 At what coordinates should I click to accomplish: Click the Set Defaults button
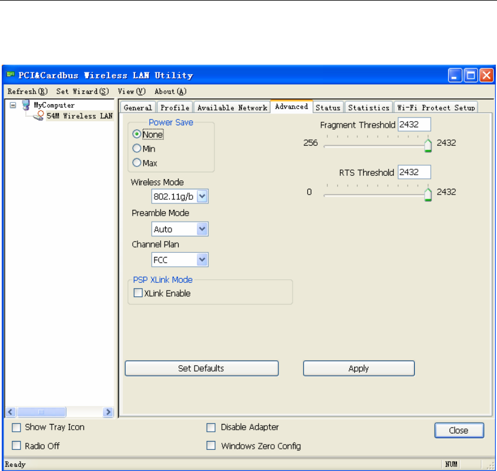pos(202,369)
